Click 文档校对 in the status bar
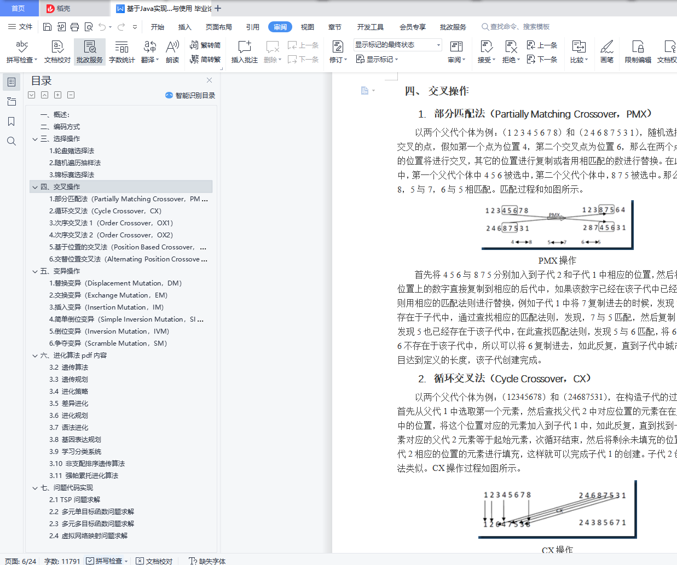 click(x=154, y=561)
